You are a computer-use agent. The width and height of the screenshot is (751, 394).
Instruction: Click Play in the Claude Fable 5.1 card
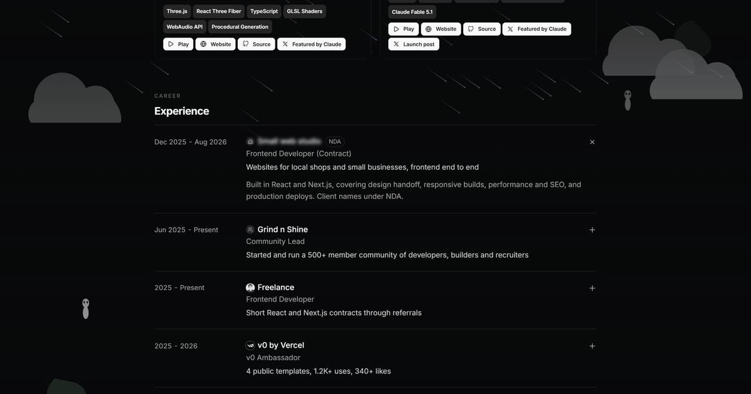[x=404, y=29]
